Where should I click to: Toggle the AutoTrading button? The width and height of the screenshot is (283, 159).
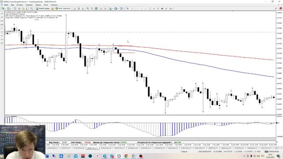63,8
